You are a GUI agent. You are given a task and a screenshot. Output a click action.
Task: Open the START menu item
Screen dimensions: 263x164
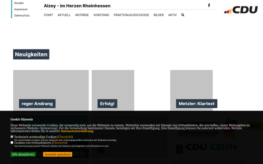(x=48, y=15)
